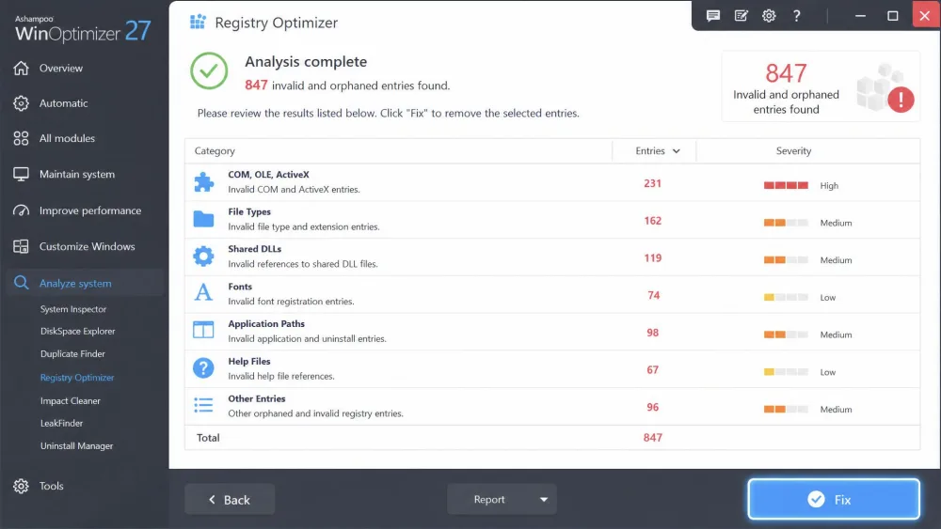
Task: Click the 96 Other Entries count
Action: point(652,407)
